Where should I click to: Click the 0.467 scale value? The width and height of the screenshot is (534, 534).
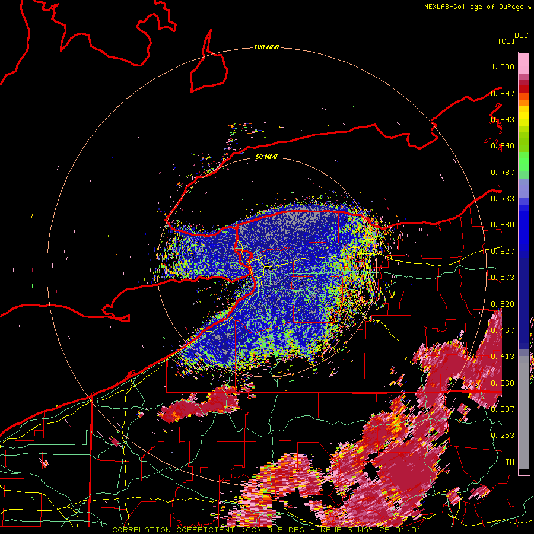pos(503,330)
